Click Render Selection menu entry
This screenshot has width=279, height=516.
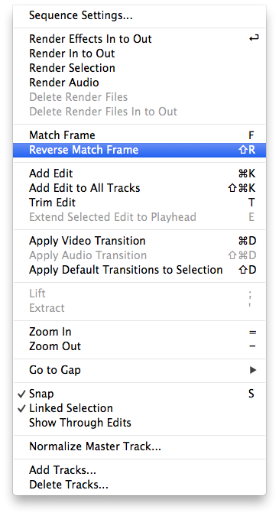coord(139,68)
